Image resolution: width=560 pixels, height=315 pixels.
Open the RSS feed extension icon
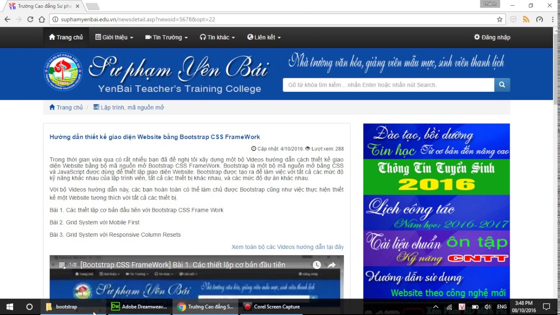coord(526,19)
